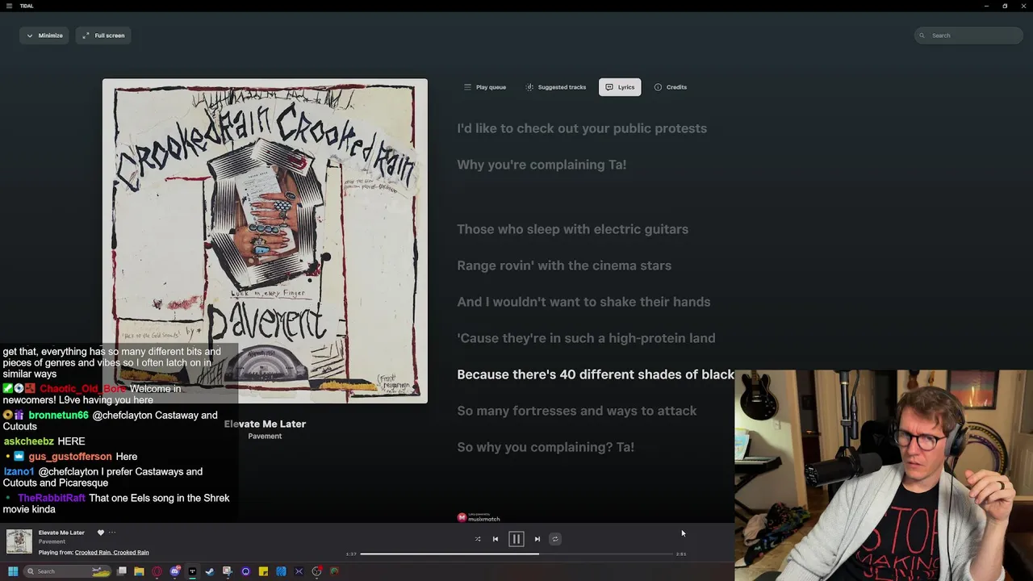Click the Pavement artist name under the cover
The height and width of the screenshot is (581, 1033).
(x=265, y=437)
